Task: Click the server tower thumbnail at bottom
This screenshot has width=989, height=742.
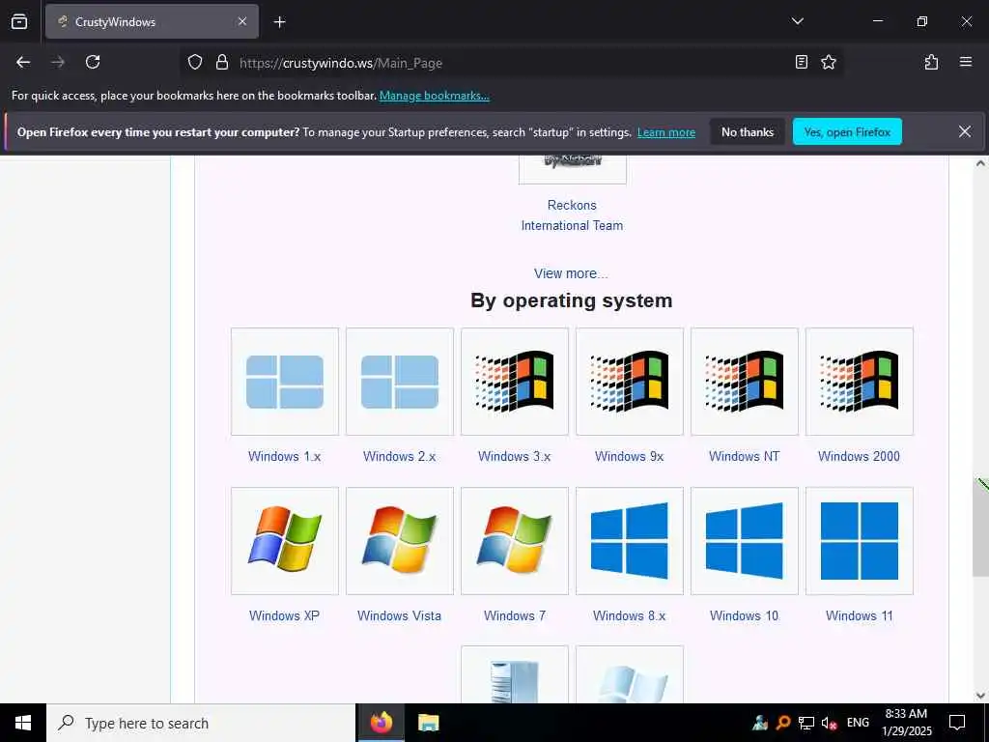Action: click(x=514, y=674)
